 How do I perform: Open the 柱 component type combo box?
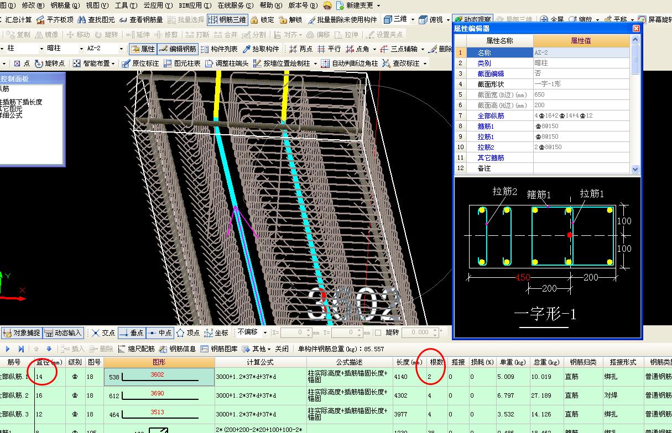pos(25,49)
